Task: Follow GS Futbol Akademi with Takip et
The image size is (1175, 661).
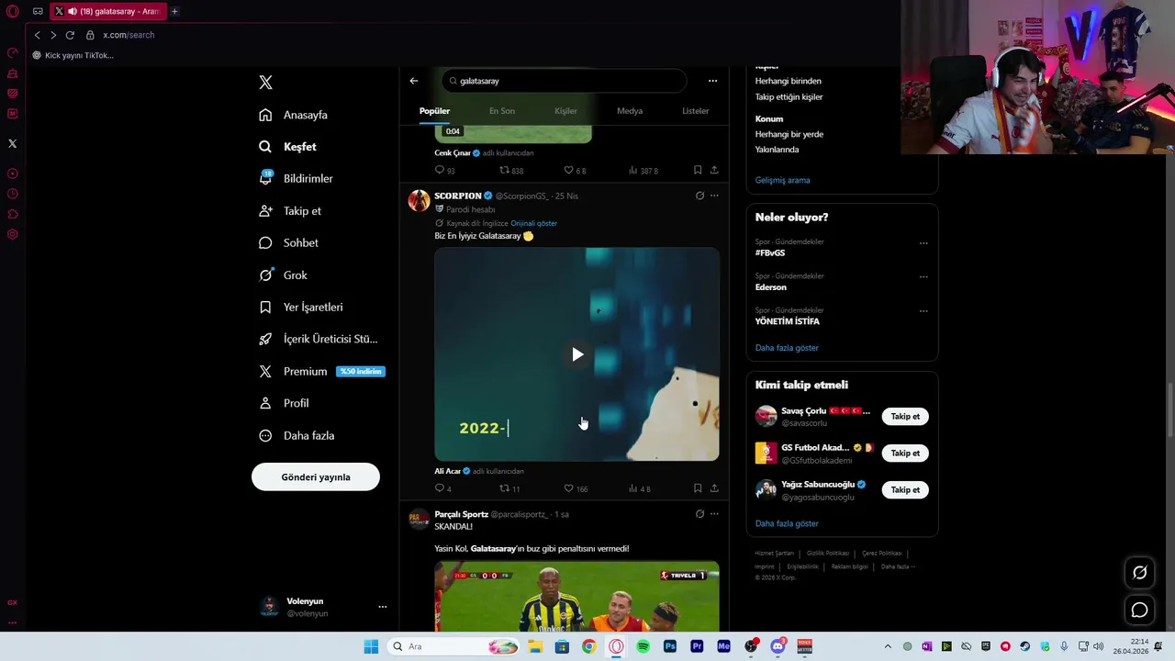Action: (x=905, y=454)
